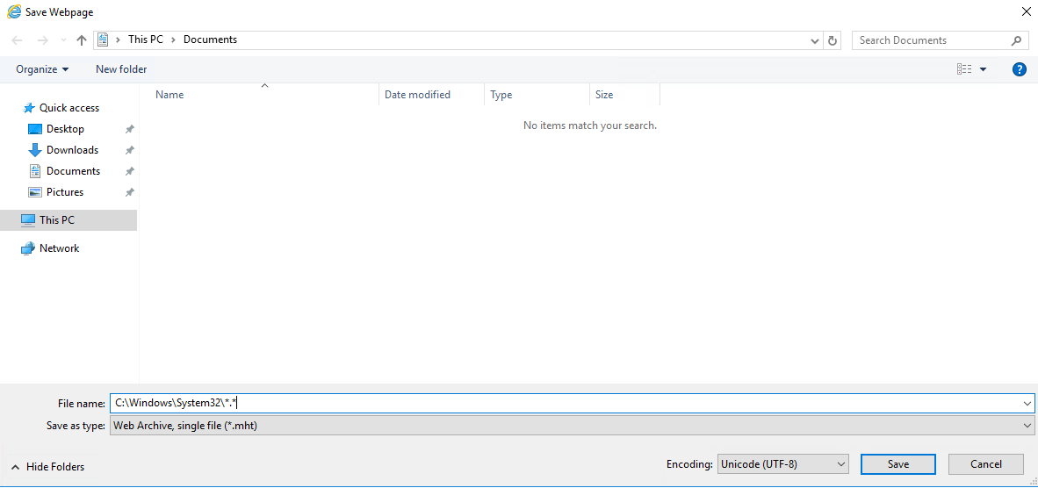This screenshot has width=1038, height=488.
Task: Click the New folder toolbar button
Action: [x=121, y=69]
